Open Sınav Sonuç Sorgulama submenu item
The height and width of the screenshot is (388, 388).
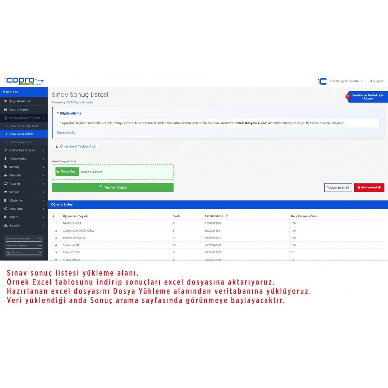24,126
